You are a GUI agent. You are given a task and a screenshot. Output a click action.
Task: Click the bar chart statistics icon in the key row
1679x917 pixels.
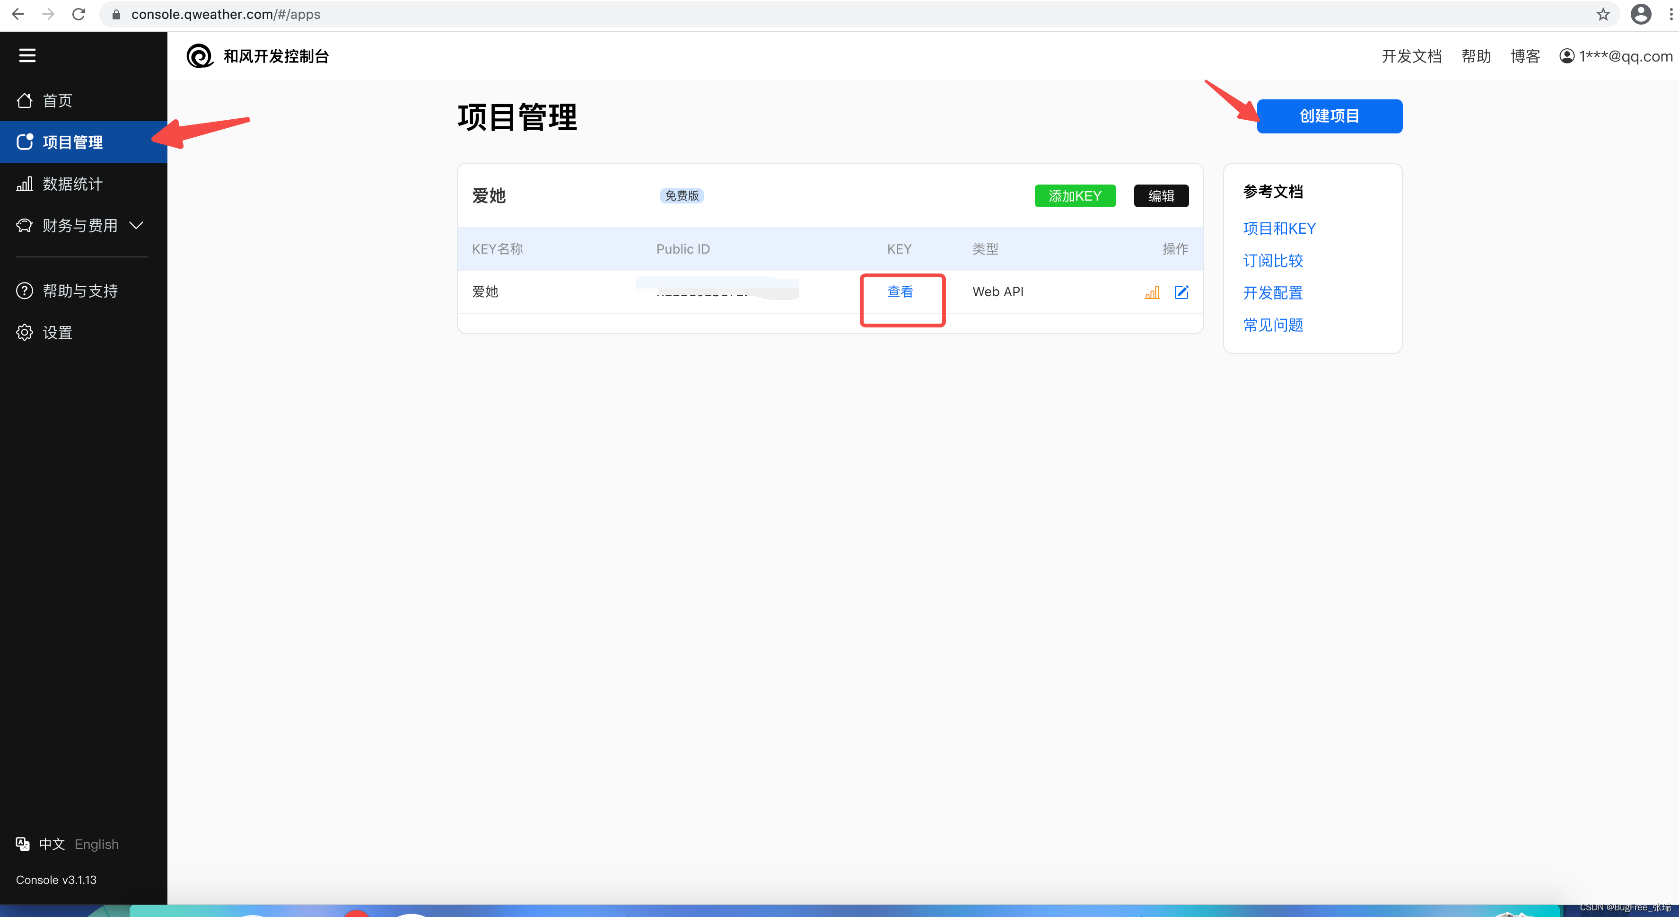[1152, 292]
